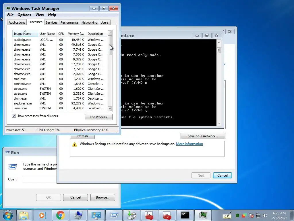The height and width of the screenshot is (221, 294).
Task: Click the Task Manager title bar icon
Action: pyautogui.click(x=8, y=8)
